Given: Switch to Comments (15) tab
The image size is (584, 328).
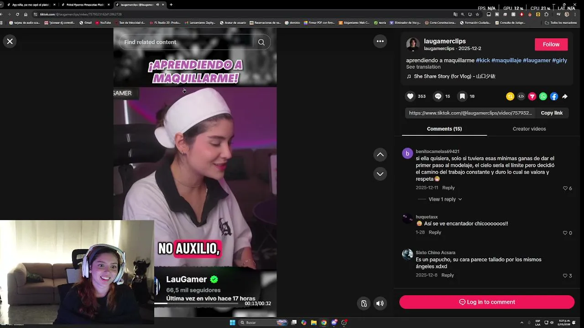Looking at the screenshot, I should click(444, 129).
